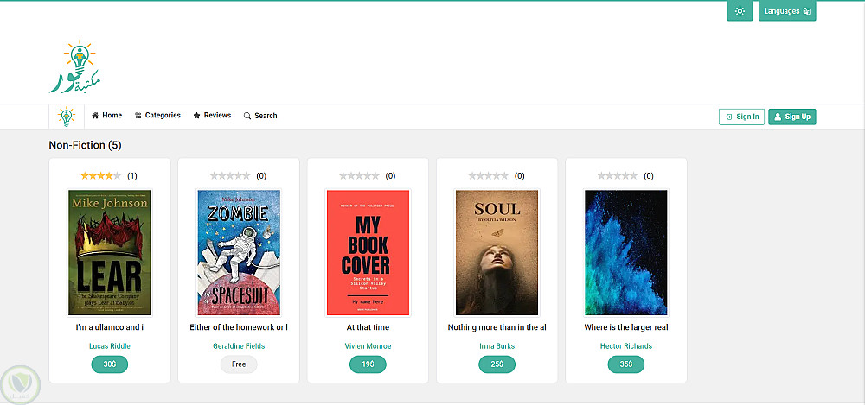This screenshot has height=405, width=865.
Task: Click the Free price badge
Action: click(239, 364)
